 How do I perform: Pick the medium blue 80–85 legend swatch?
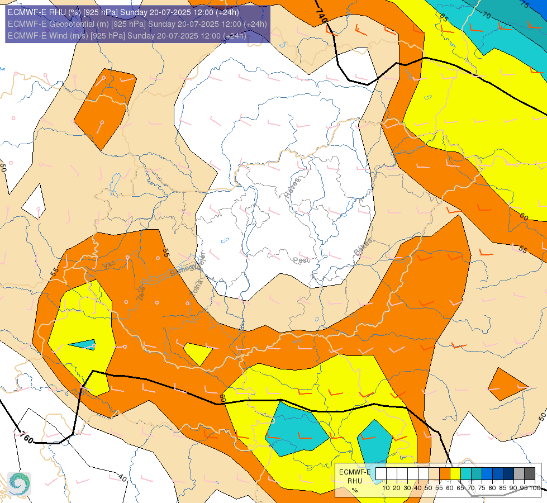coord(497,473)
